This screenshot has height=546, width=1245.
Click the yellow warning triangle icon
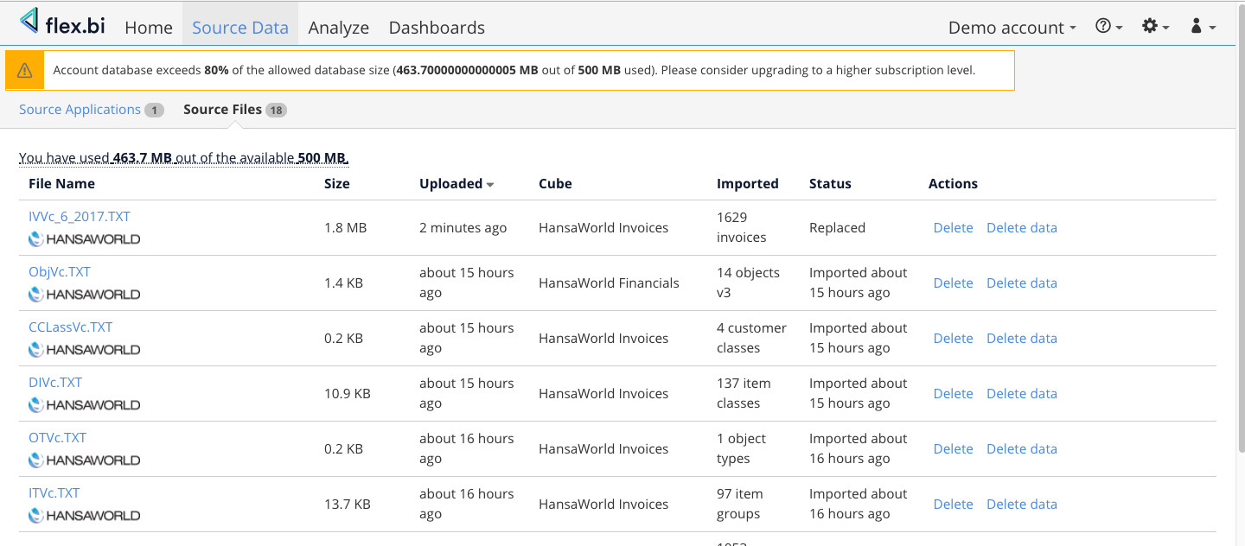(x=25, y=71)
